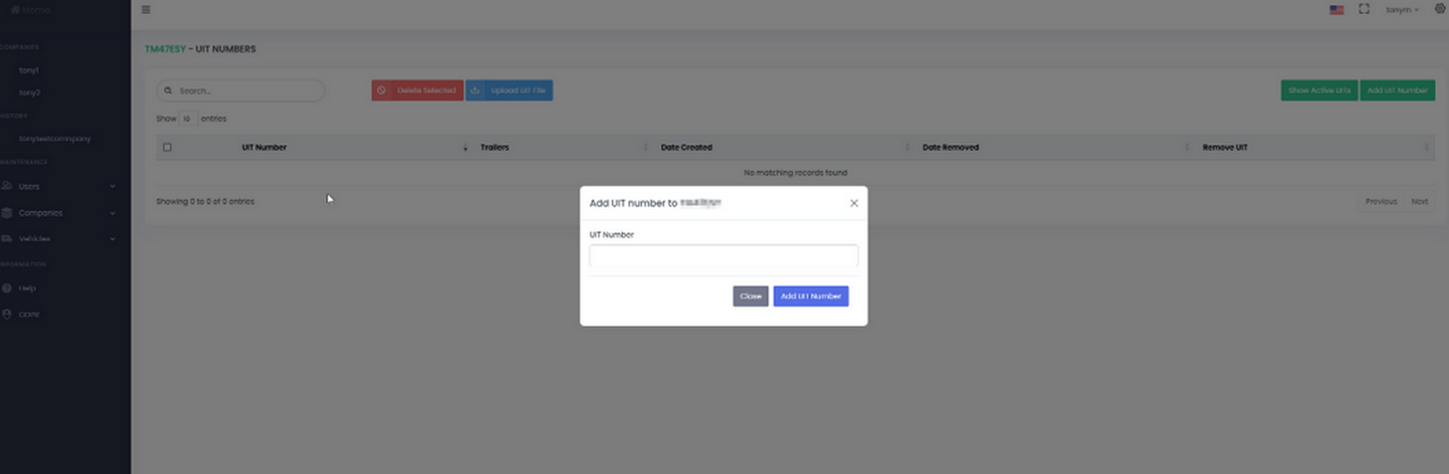Open tony1 company in sidebar
The image size is (1449, 474).
click(x=29, y=71)
